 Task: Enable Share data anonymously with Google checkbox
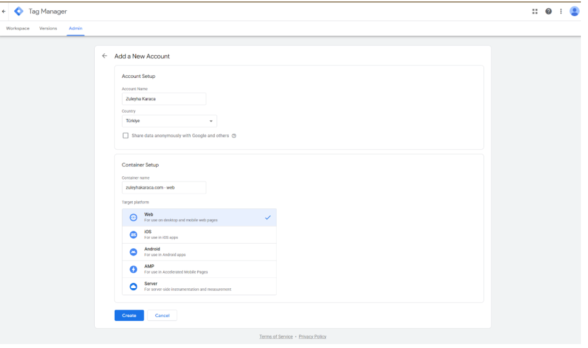click(x=125, y=136)
